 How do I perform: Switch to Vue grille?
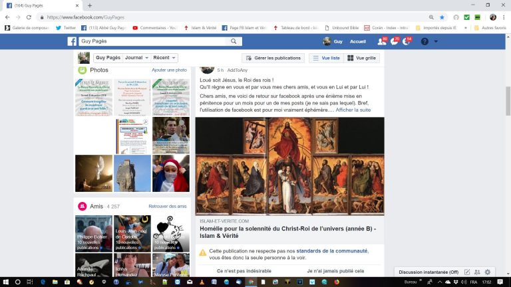[361, 58]
